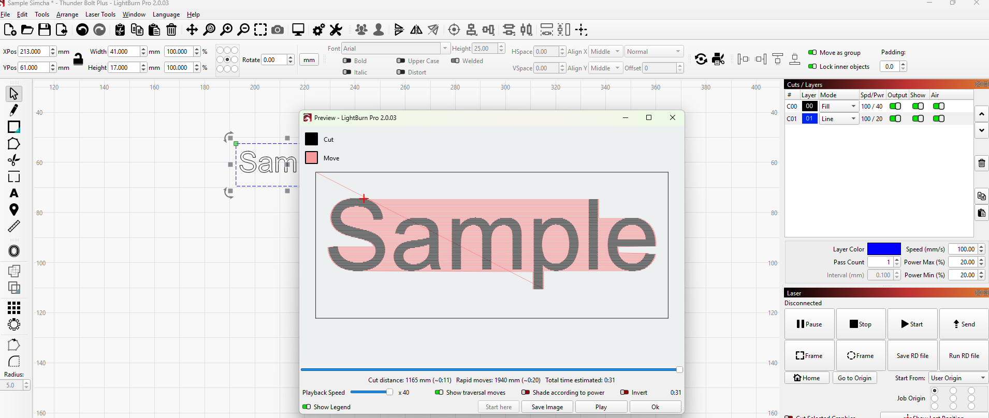Click the blue Layer Color swatch
The height and width of the screenshot is (418, 989).
pos(884,249)
